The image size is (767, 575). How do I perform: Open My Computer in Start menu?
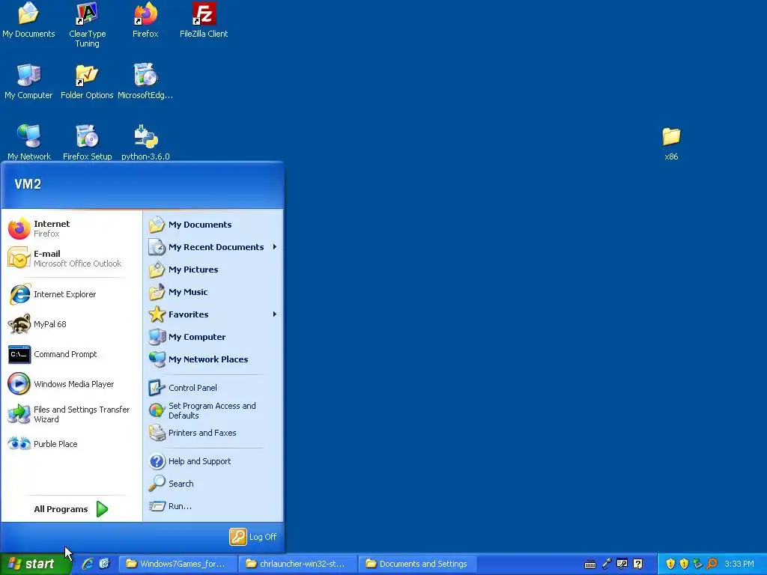click(213, 337)
